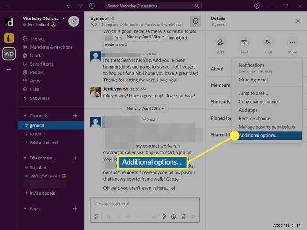Start new direct message plus icon
Image resolution: width=307 pixels, height=230 pixels.
[75, 158]
